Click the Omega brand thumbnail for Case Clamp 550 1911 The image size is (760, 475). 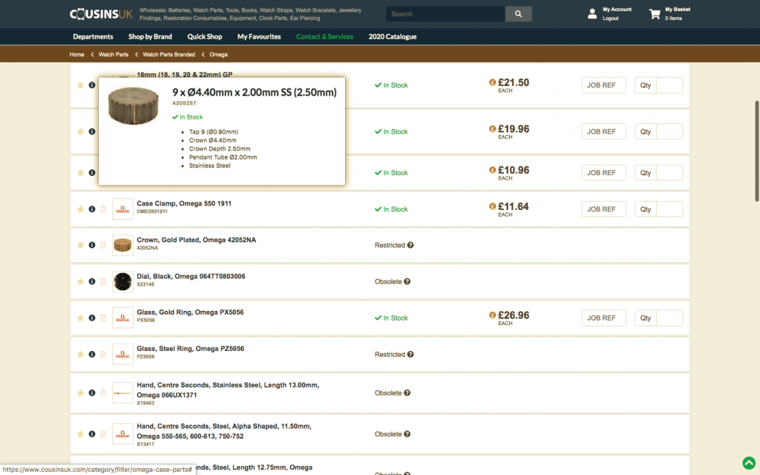click(x=123, y=209)
